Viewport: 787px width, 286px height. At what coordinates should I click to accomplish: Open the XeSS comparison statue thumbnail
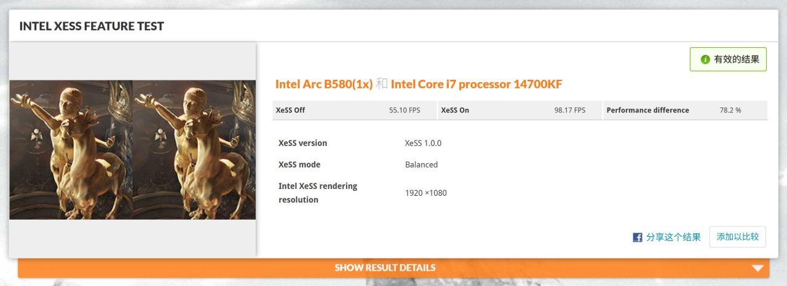(133, 150)
